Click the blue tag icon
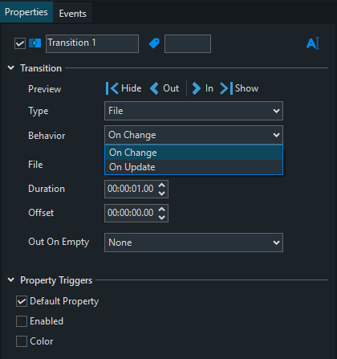The height and width of the screenshot is (359, 337). [154, 43]
